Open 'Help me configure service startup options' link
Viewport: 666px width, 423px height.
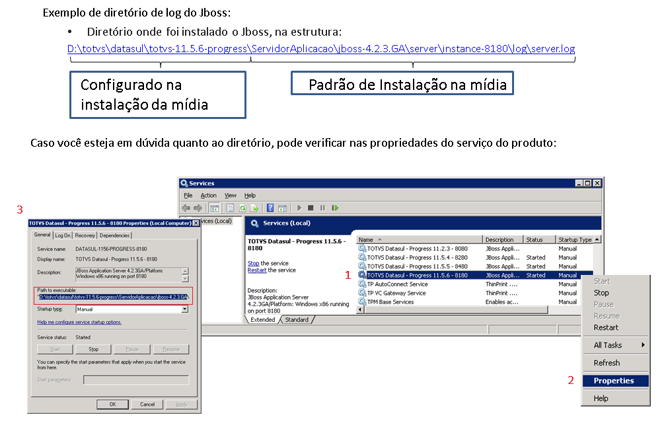coord(79,323)
